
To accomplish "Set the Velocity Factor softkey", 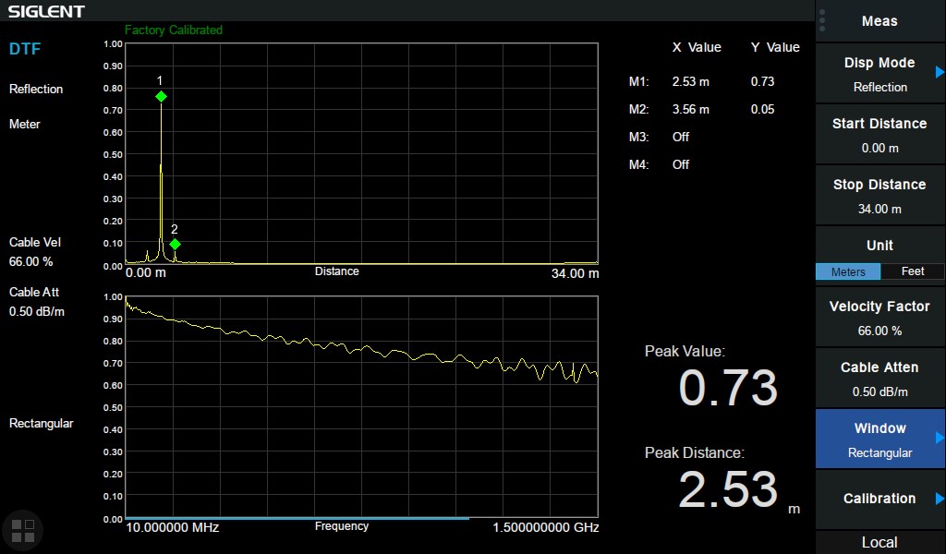I will pyautogui.click(x=879, y=318).
